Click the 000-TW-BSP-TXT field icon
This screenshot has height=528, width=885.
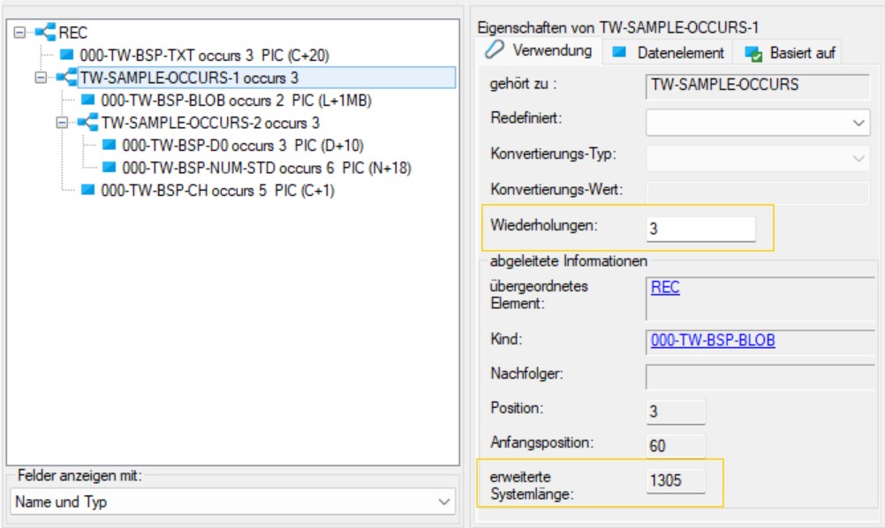[x=67, y=55]
